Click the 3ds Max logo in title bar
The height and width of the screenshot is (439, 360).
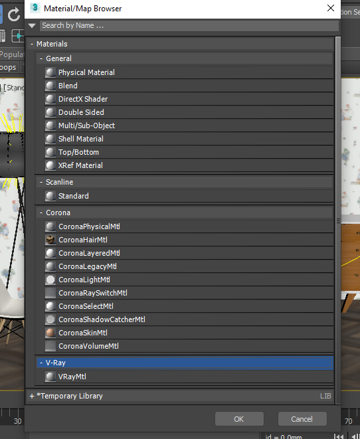(x=35, y=8)
